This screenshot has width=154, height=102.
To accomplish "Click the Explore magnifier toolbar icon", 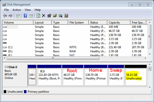I will (61, 16).
